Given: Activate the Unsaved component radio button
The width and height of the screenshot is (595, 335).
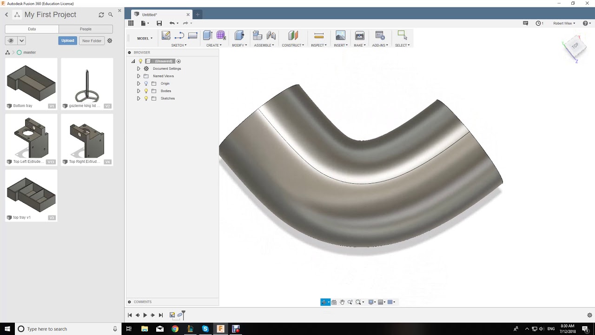Looking at the screenshot, I should pos(178,61).
